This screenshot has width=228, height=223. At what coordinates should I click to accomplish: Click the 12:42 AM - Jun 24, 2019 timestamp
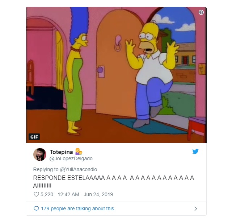[85, 194]
